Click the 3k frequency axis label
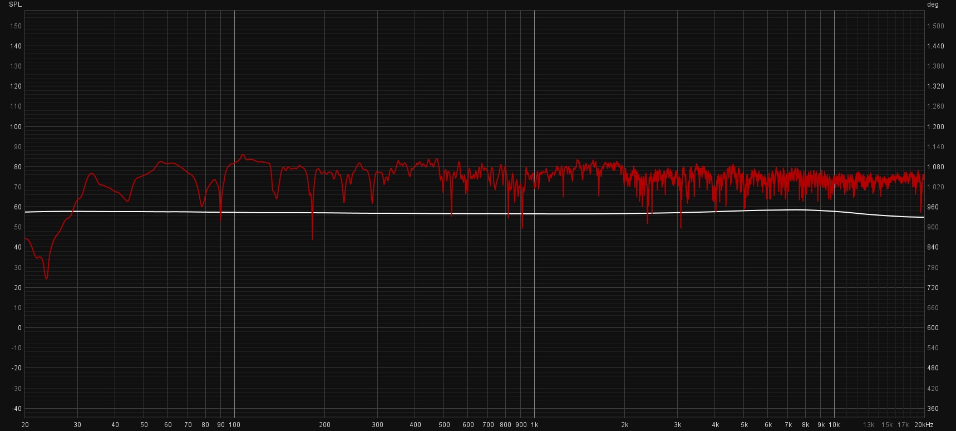 click(678, 425)
